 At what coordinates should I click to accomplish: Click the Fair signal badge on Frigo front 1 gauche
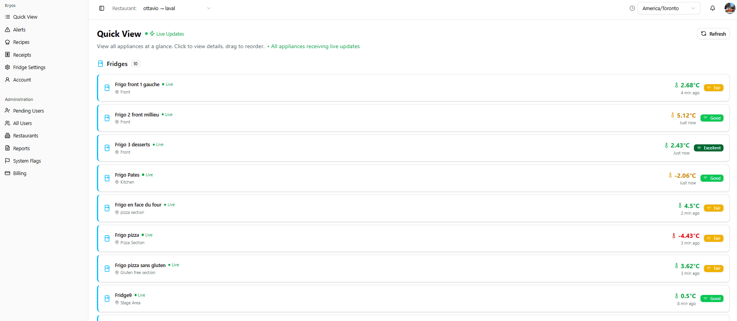713,88
